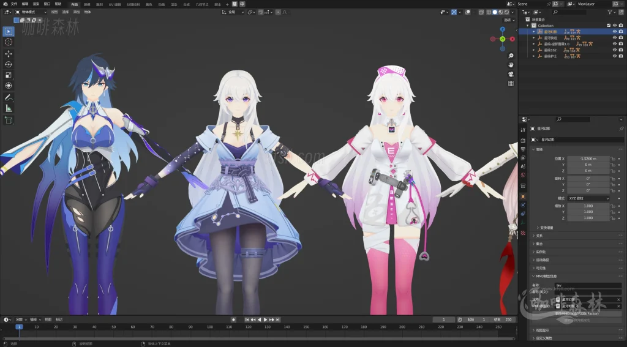Screen dimensions: 627x347
Task: Select the Transform tool
Action: [x=9, y=86]
